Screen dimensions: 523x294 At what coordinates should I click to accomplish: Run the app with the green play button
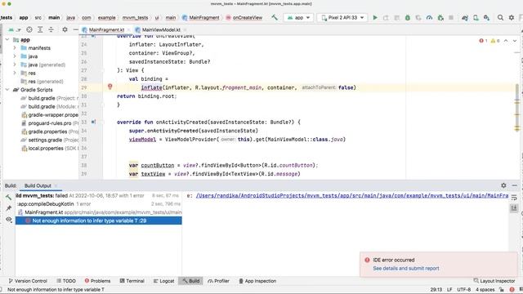point(375,18)
